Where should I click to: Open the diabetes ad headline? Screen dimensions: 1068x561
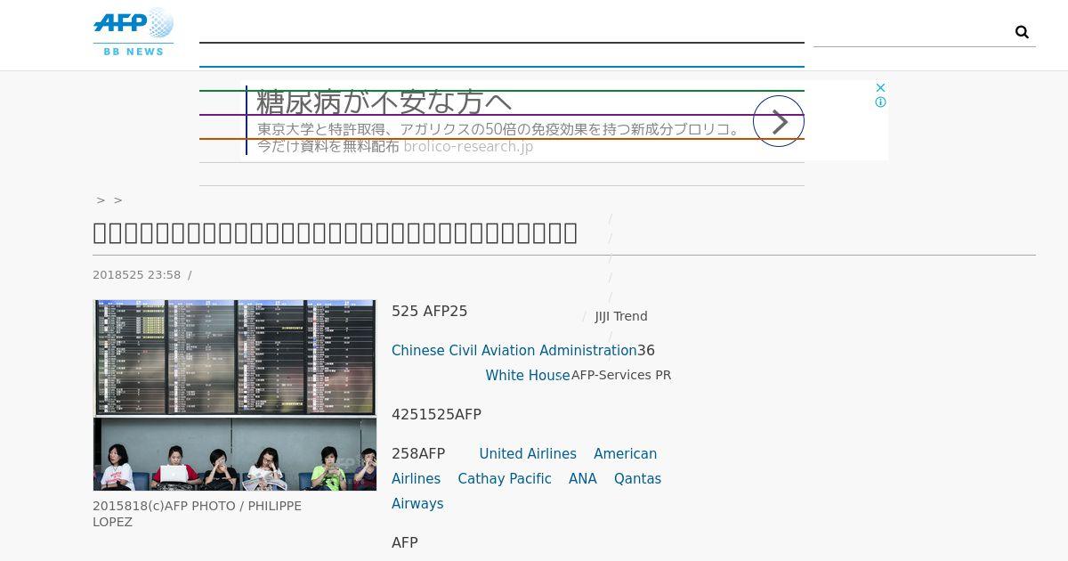coord(384,102)
